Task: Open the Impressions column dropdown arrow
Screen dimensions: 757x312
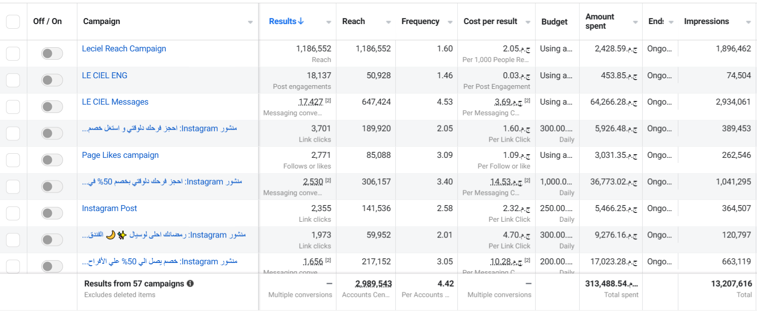Action: click(748, 22)
